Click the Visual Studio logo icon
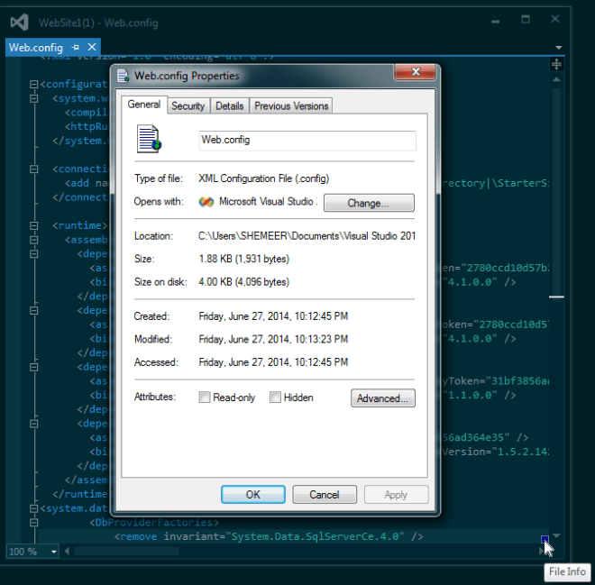The image size is (595, 585). [x=19, y=23]
